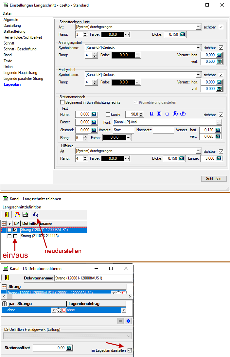230x357 pixels.
Task: Open calculator beside Hilfslinie Länge value
Action: (219, 158)
